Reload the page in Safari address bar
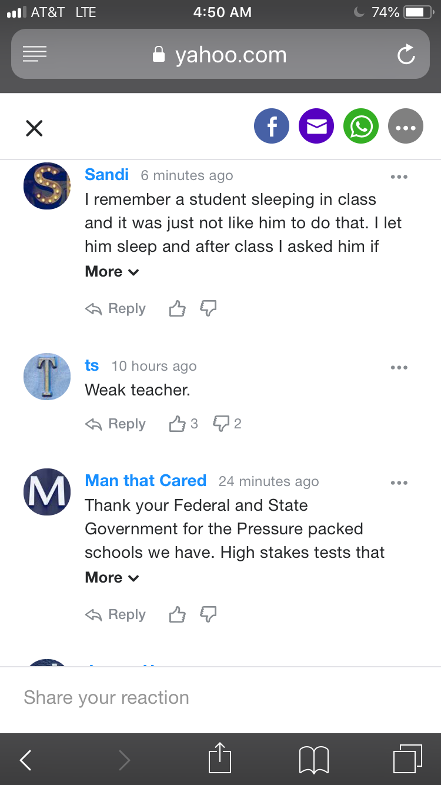This screenshot has height=785, width=441. click(406, 55)
